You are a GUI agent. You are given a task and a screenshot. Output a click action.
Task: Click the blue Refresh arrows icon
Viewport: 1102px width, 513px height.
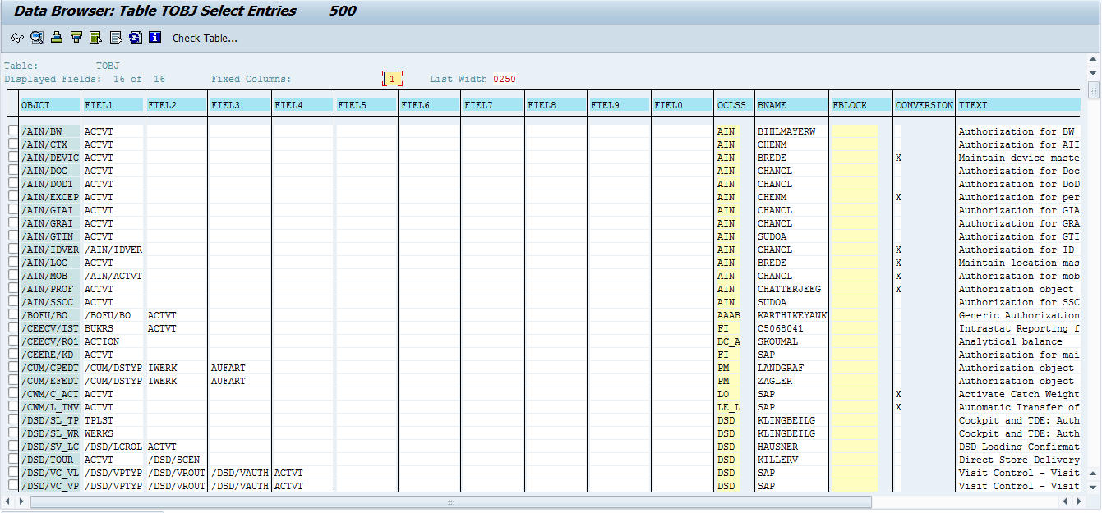pyautogui.click(x=136, y=38)
